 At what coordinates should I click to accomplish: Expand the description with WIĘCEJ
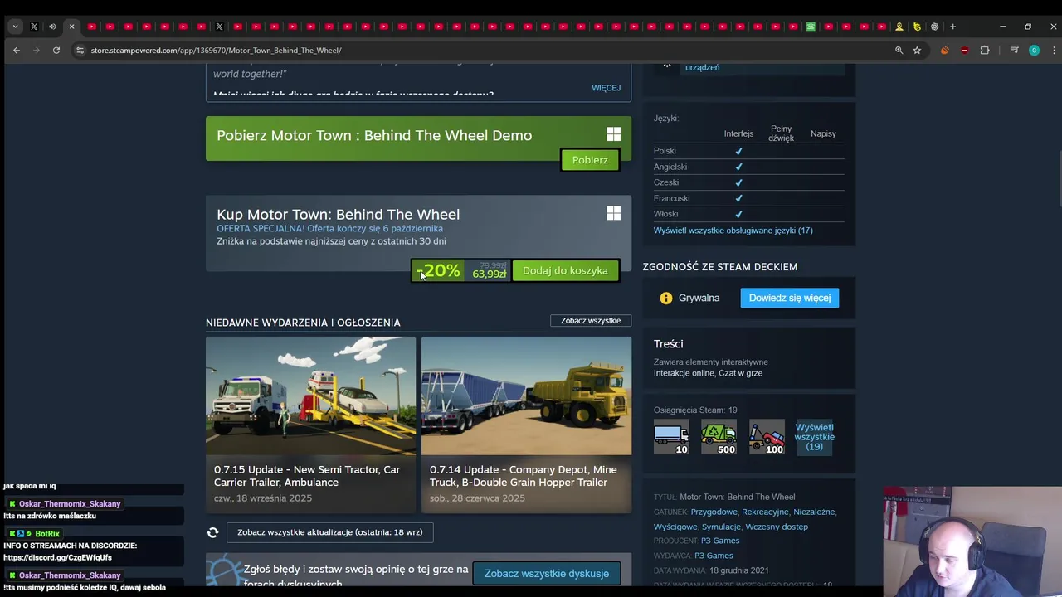click(606, 88)
